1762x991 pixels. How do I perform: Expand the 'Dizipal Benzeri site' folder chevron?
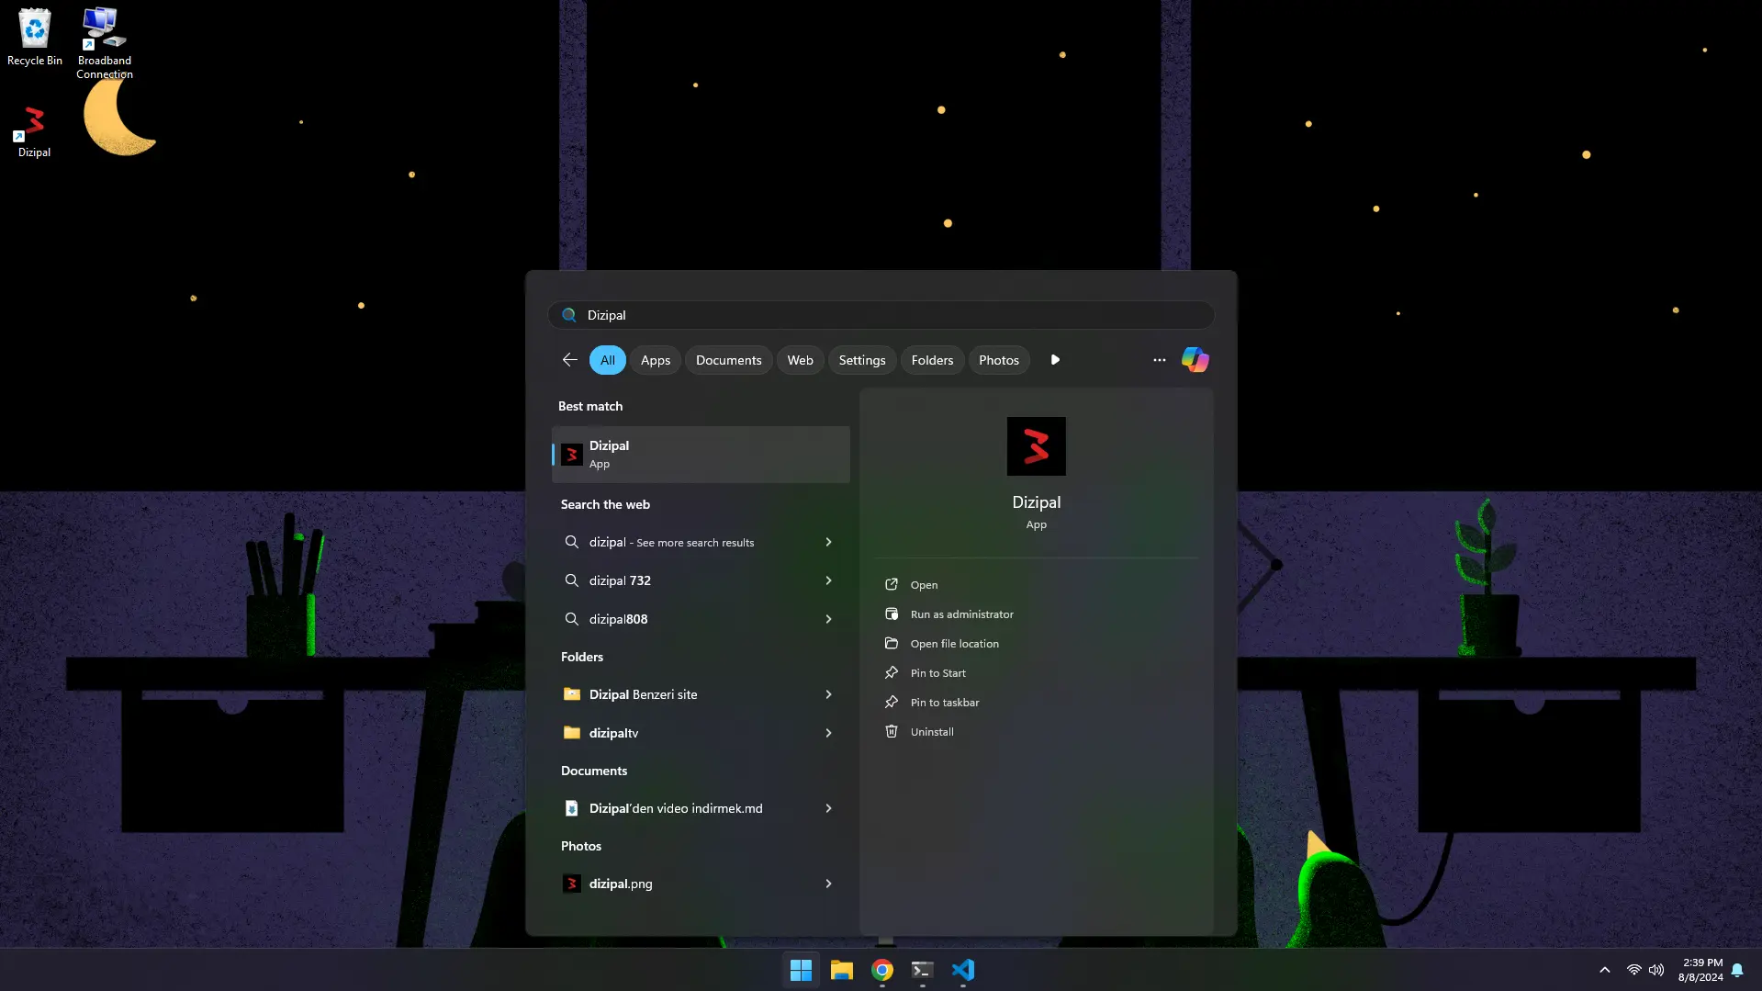tap(828, 694)
